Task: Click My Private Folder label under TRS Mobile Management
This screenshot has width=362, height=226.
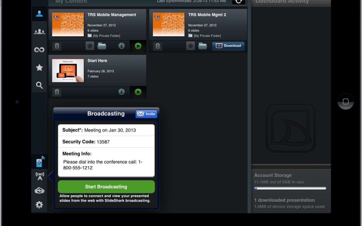Action: pos(107,36)
